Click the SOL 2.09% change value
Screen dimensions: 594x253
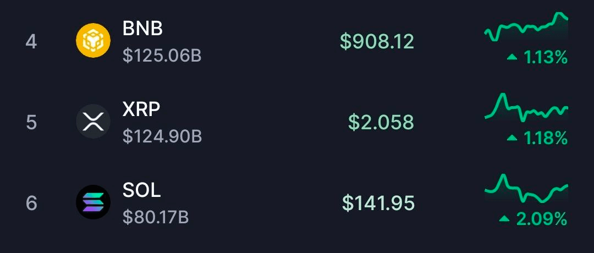[x=541, y=219]
